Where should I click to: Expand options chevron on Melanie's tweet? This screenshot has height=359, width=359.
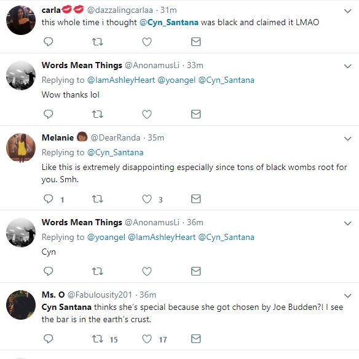[348, 139]
